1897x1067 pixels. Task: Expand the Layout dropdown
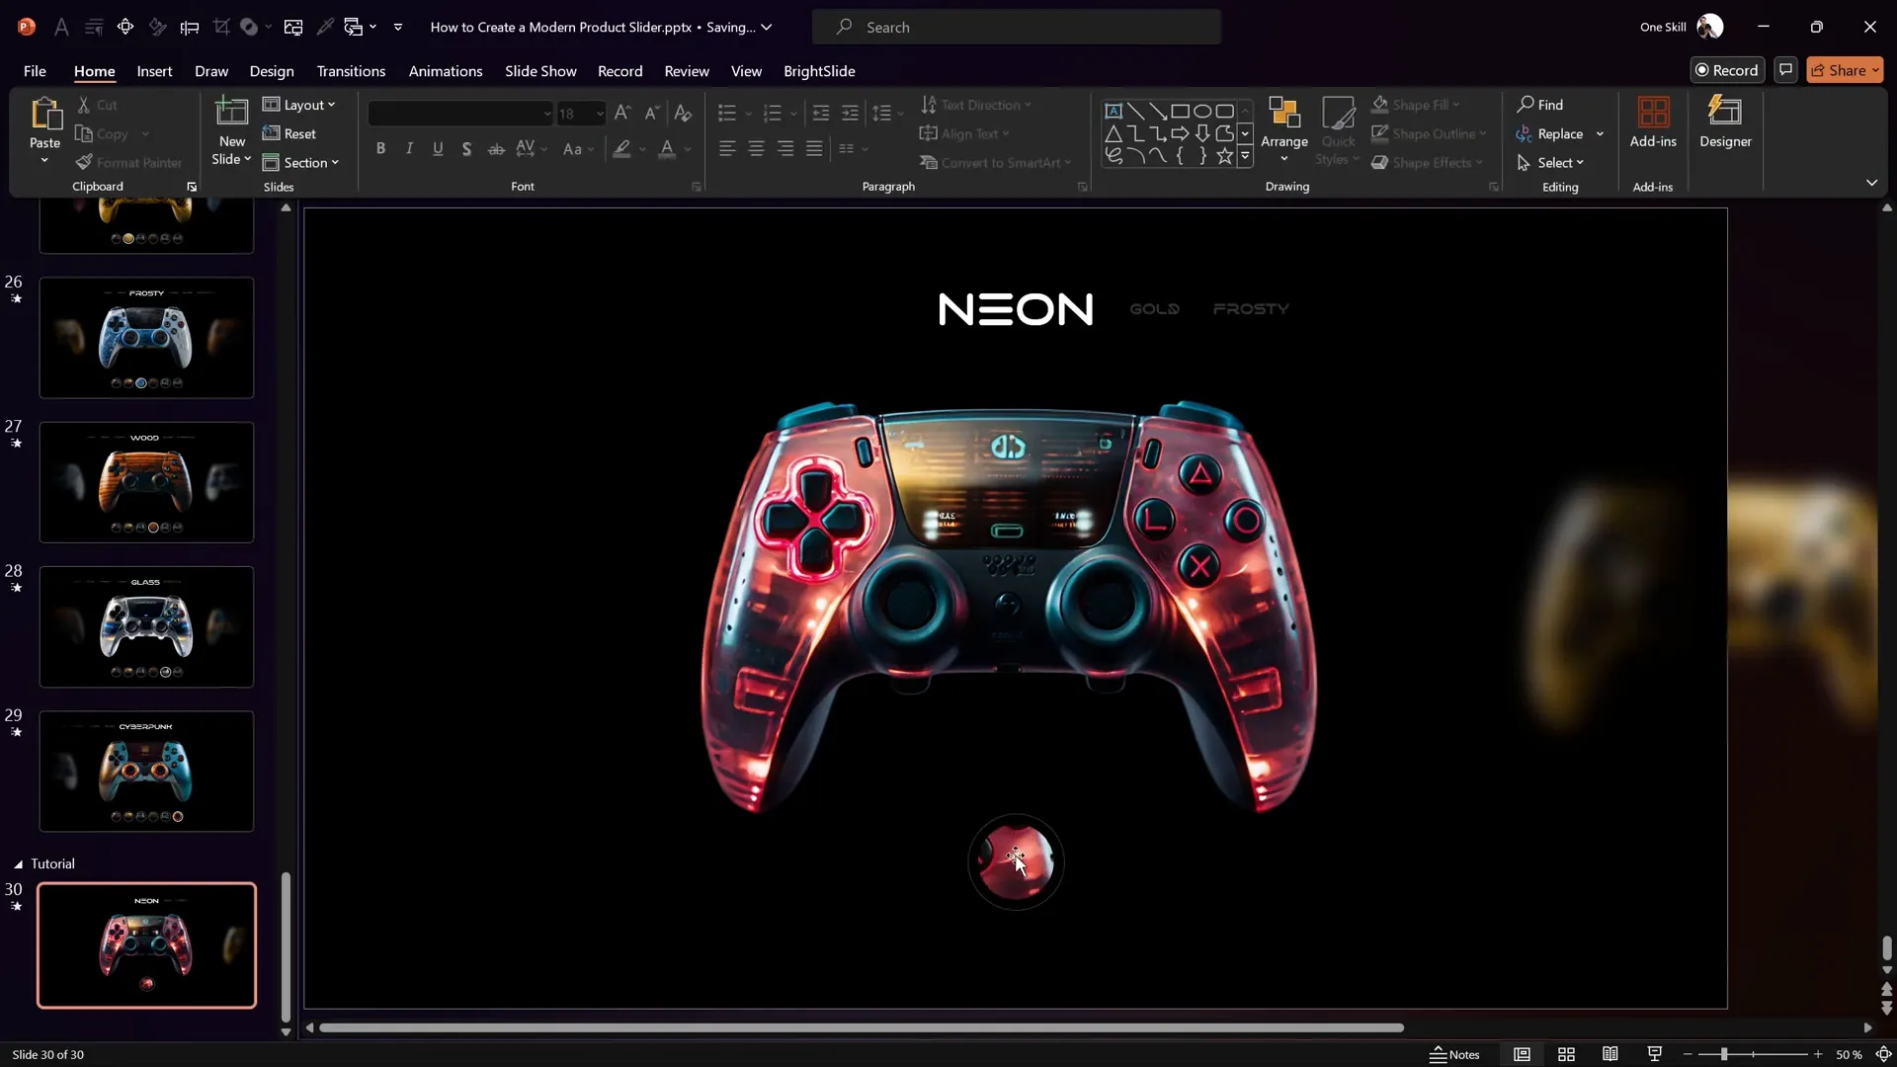[x=300, y=105]
